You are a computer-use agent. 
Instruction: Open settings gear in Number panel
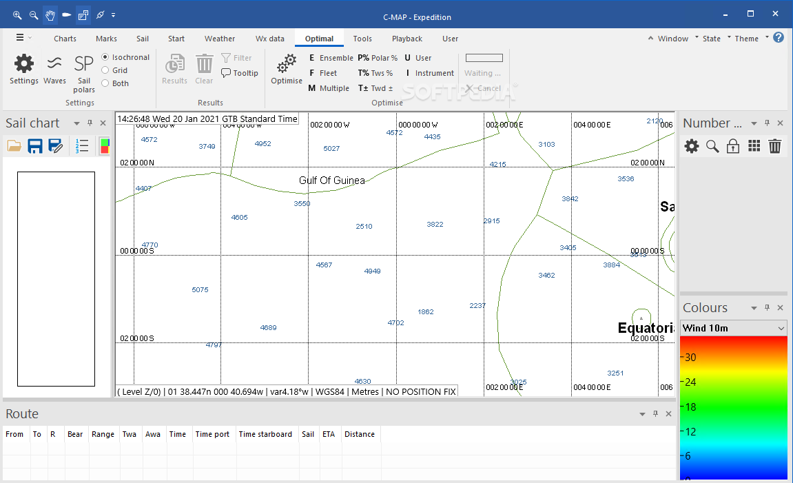tap(691, 146)
